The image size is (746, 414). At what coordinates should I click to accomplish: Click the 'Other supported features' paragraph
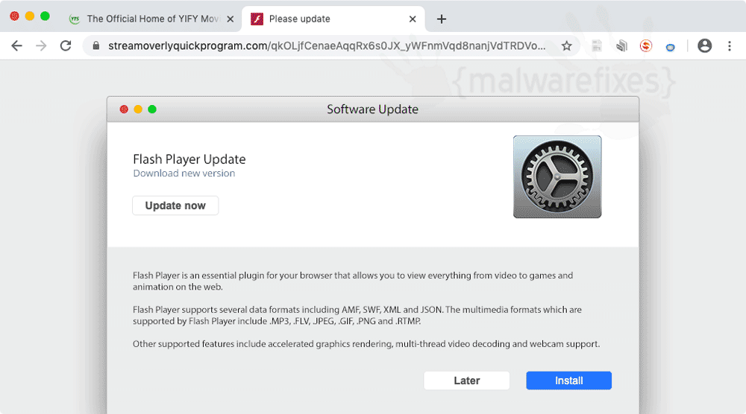point(366,344)
